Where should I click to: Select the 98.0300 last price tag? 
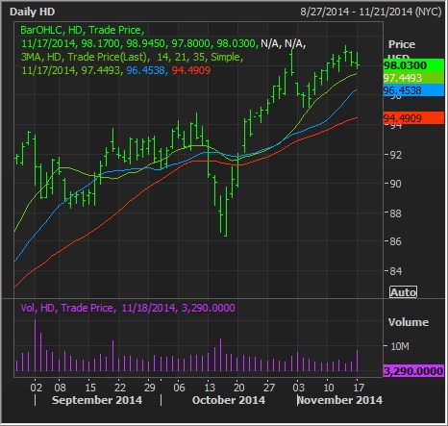point(413,65)
